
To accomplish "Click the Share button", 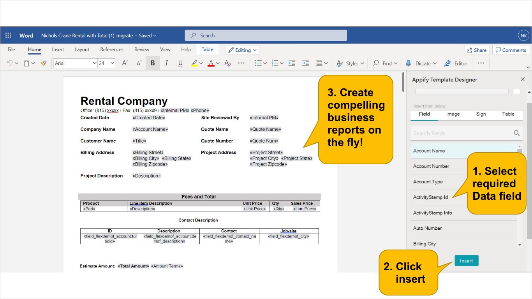I will click(476, 50).
